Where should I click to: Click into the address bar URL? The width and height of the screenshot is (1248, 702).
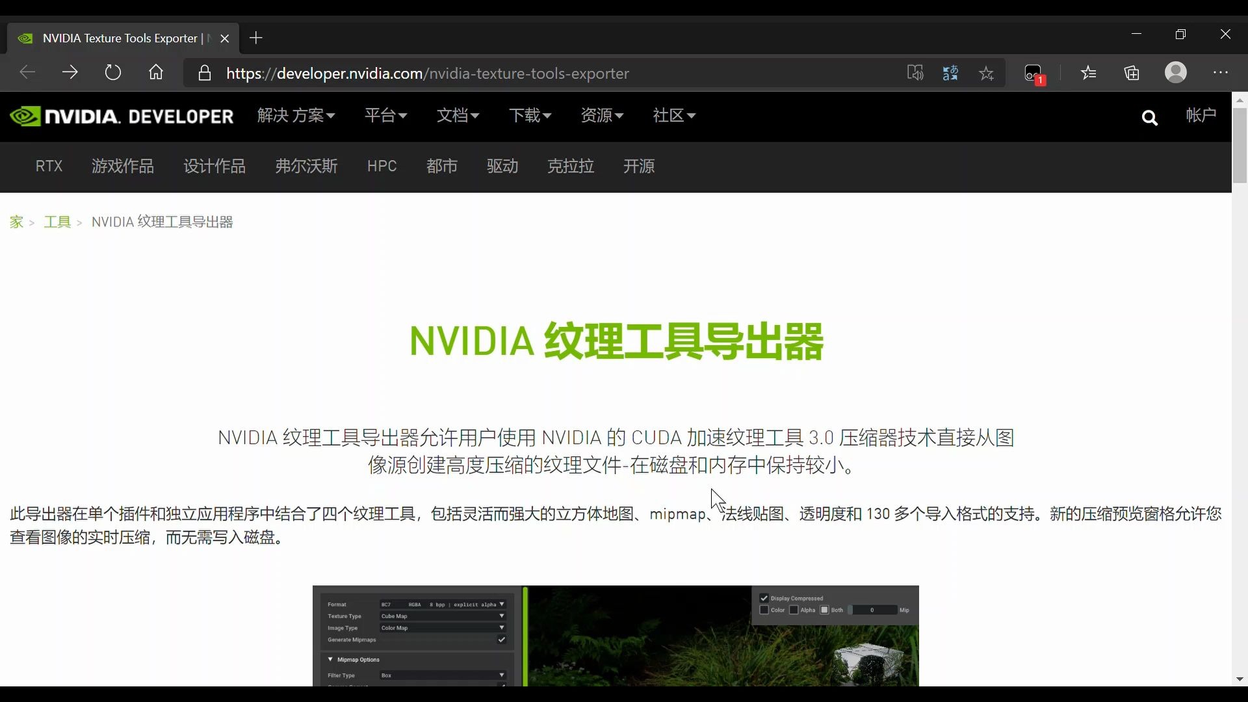[428, 73]
